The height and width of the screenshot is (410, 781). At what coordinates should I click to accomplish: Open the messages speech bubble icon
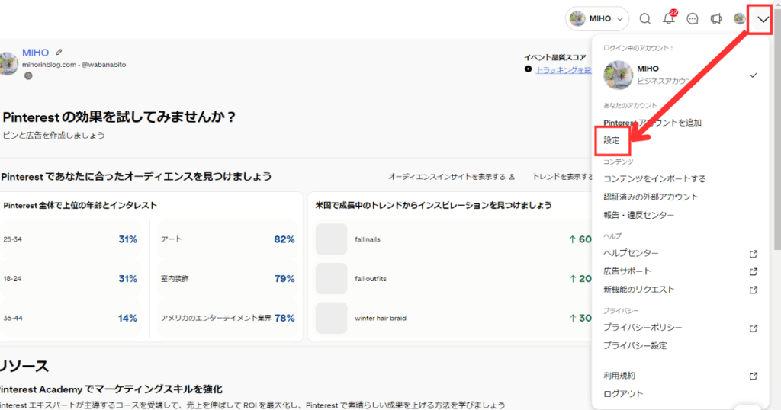click(693, 19)
